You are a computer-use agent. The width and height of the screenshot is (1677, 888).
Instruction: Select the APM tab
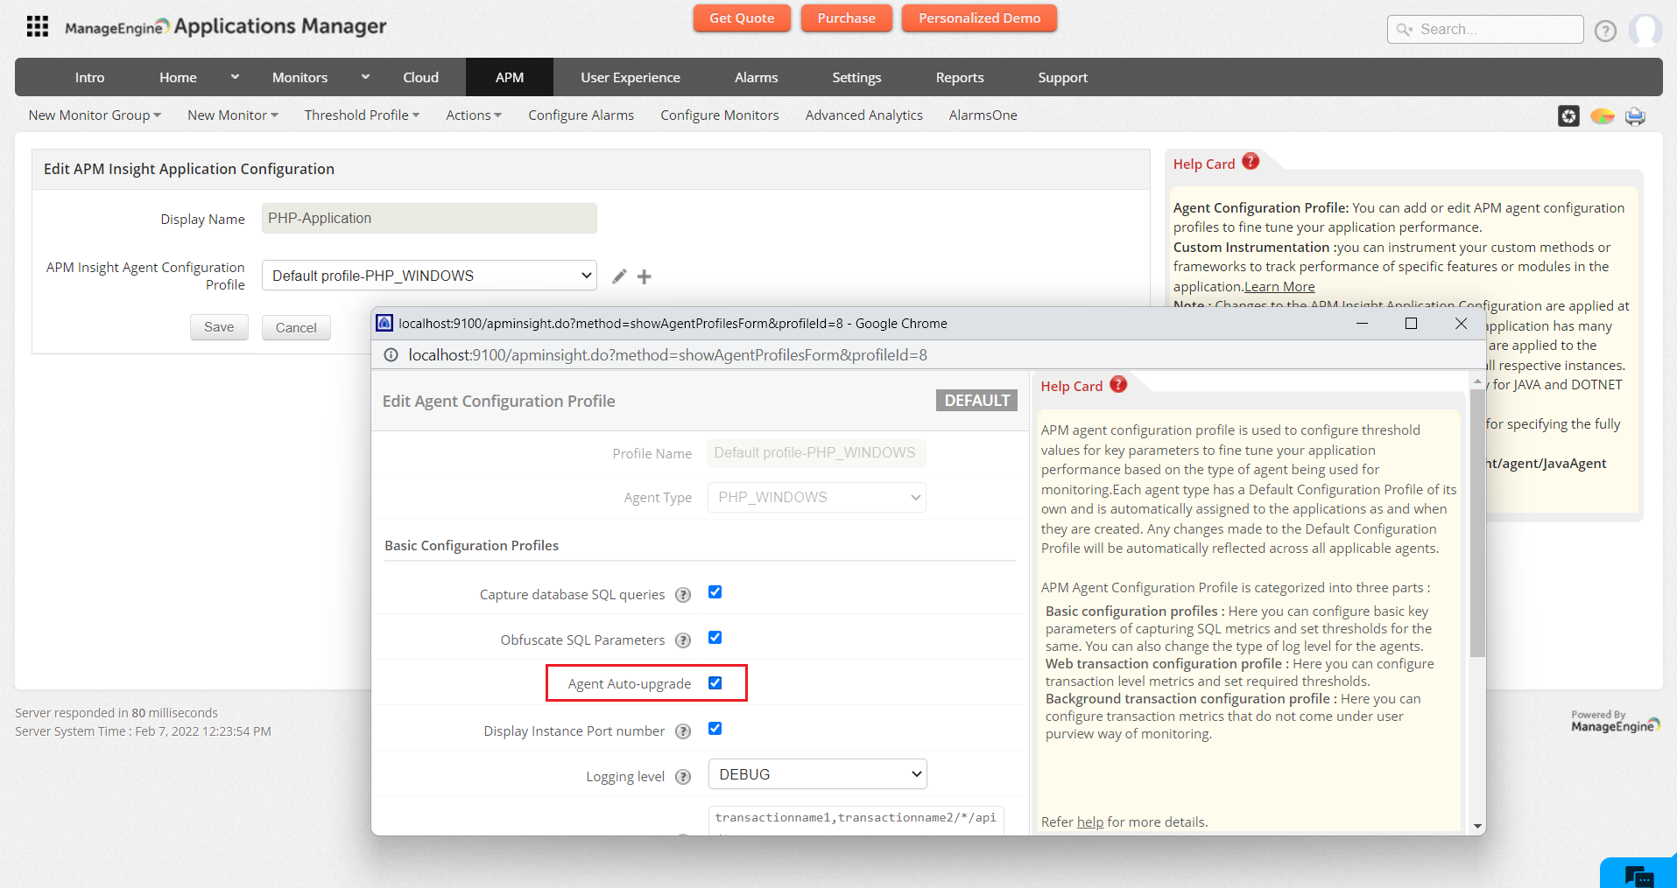[510, 77]
